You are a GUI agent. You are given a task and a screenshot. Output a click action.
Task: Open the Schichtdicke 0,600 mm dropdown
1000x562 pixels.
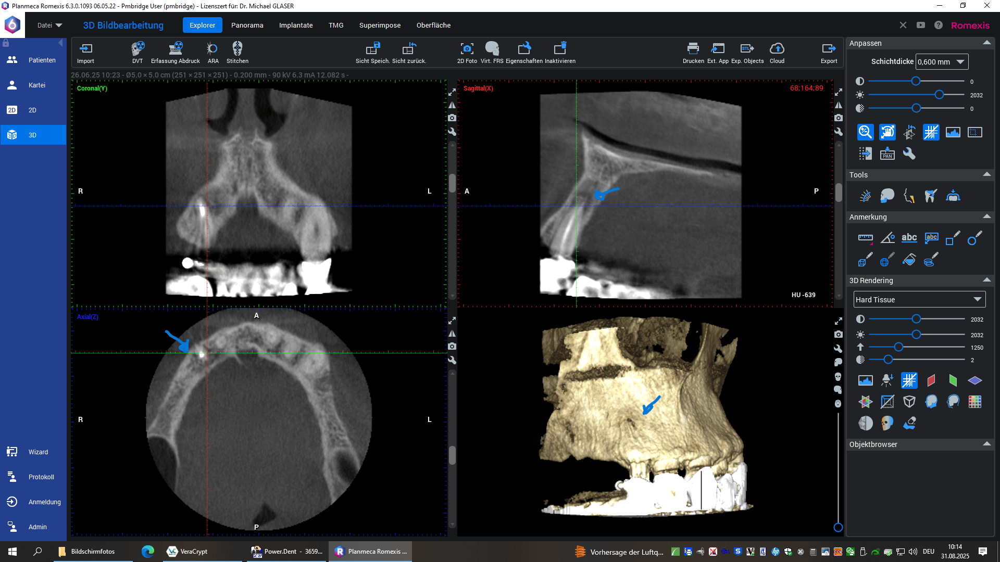click(x=942, y=62)
